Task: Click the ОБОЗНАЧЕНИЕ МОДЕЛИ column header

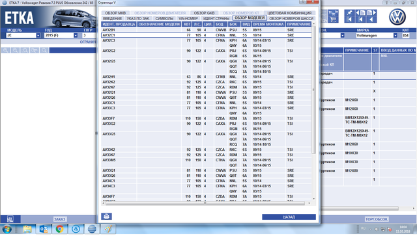Action: (159, 24)
